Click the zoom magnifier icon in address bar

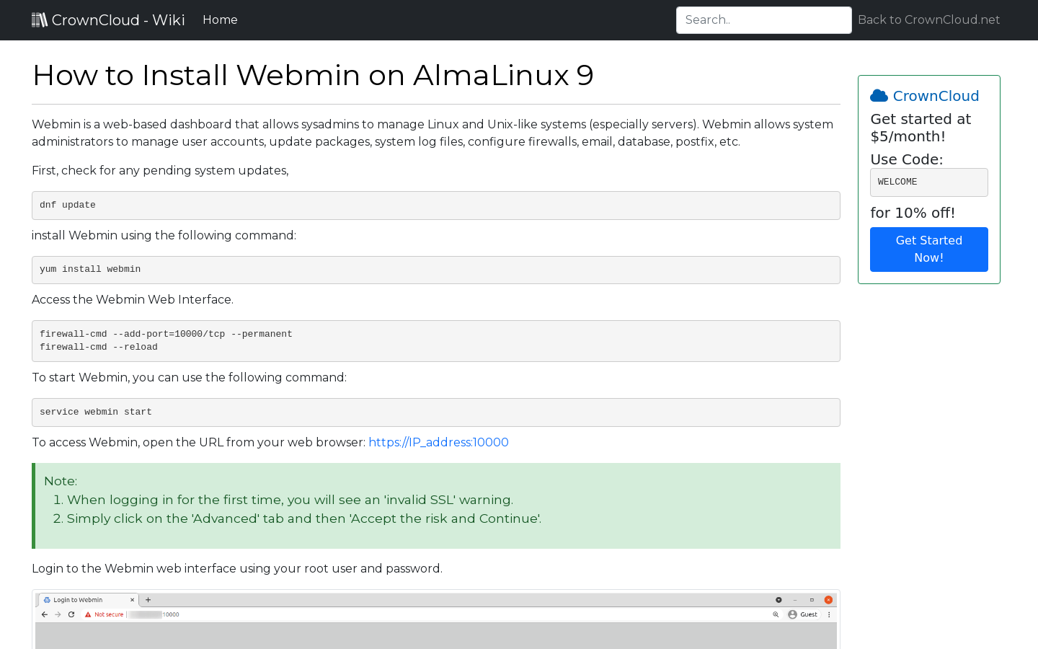776,614
